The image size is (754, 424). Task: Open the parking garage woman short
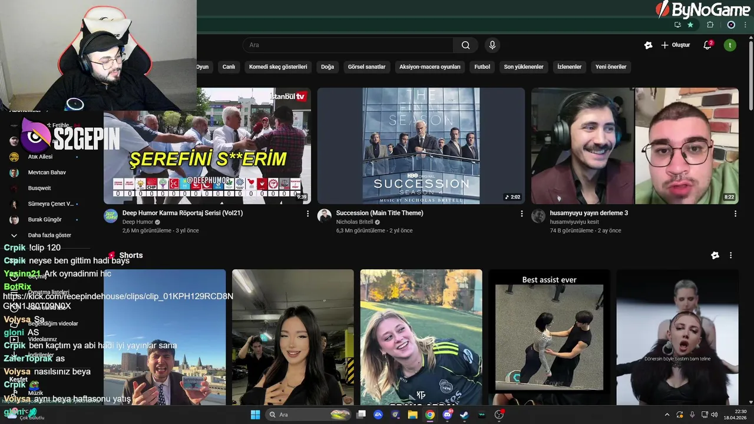[293, 337]
